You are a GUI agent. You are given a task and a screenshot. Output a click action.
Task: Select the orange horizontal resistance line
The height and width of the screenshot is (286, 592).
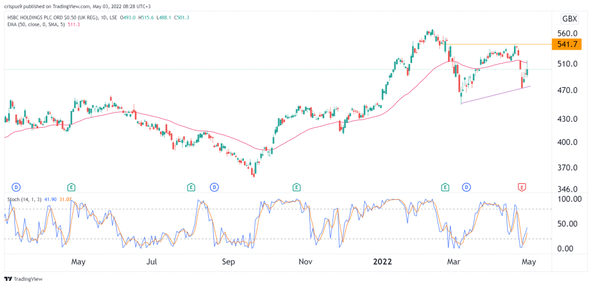pos(498,44)
